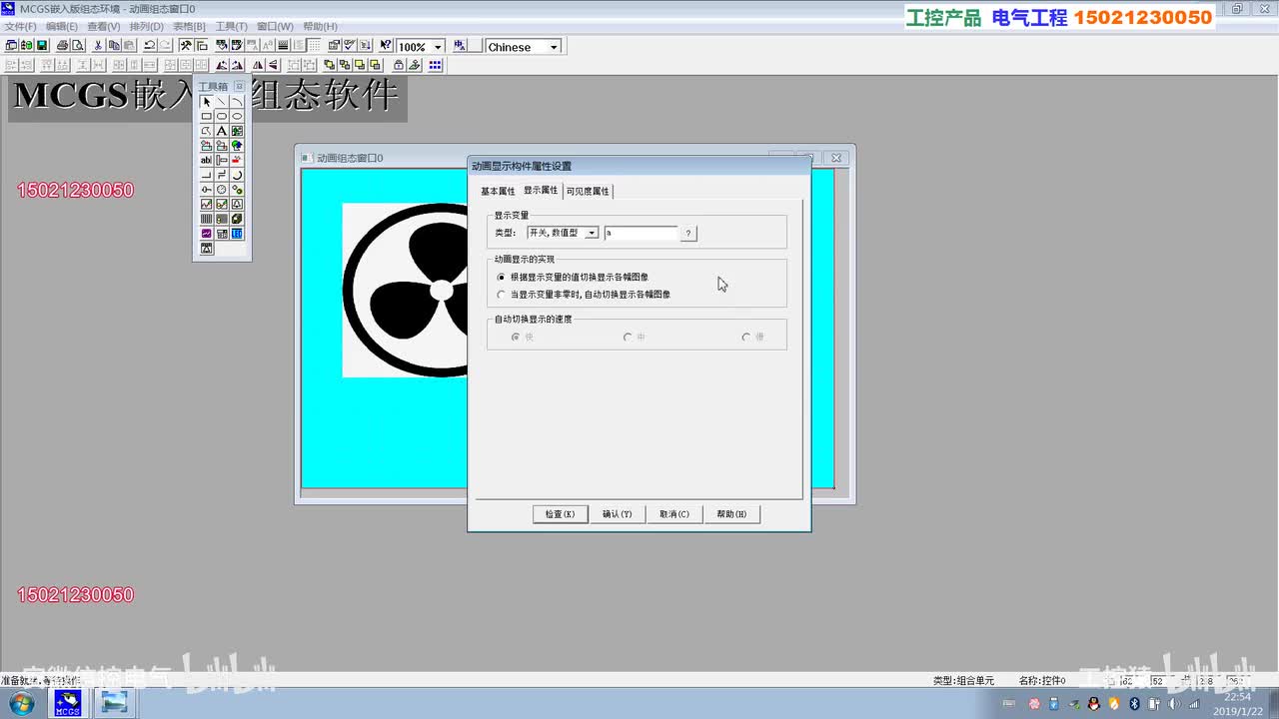Screen dimensions: 1279x719
Task: Open the 文件(F) menu
Action: tap(20, 26)
